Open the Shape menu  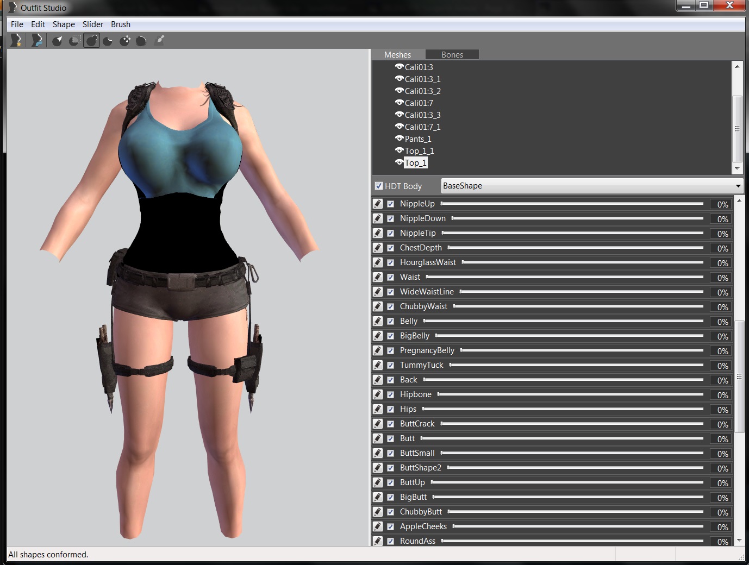coord(64,24)
